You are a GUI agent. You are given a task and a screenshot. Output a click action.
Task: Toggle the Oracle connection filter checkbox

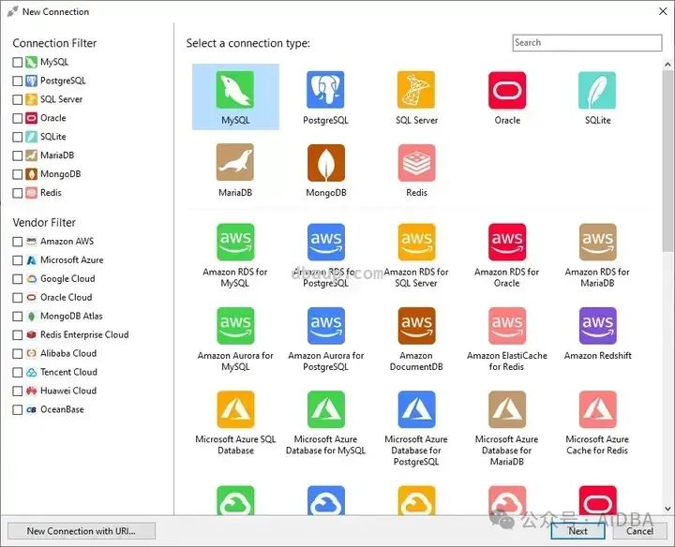(17, 118)
